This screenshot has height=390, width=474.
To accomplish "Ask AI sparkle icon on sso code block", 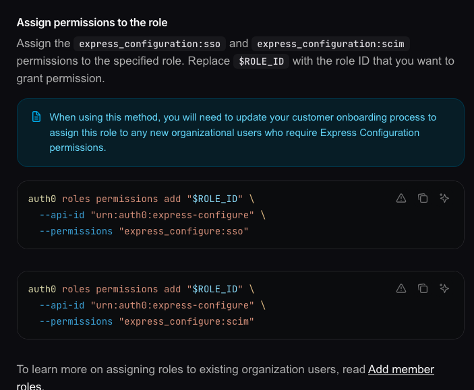I will pos(444,198).
